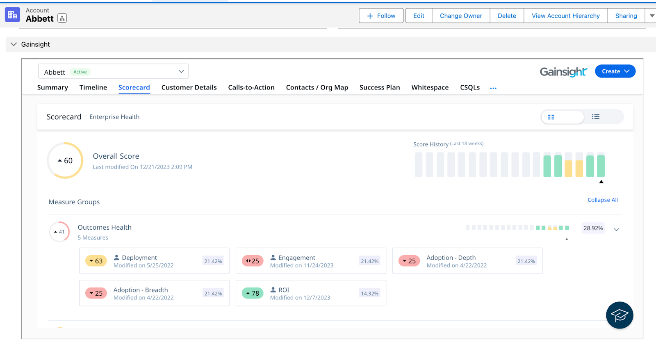Open the Customer Details tab
Viewport: 656px width, 340px height.
pyautogui.click(x=189, y=87)
